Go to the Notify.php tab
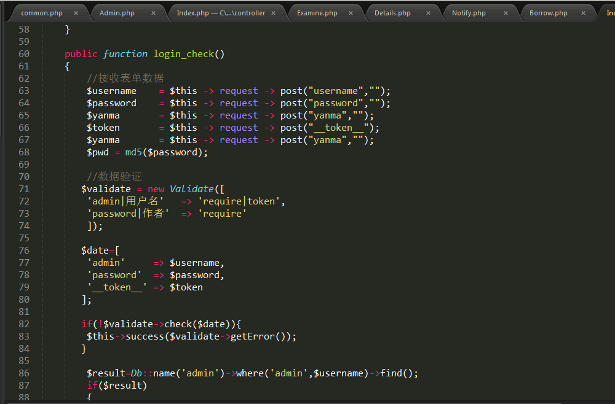 click(x=469, y=13)
